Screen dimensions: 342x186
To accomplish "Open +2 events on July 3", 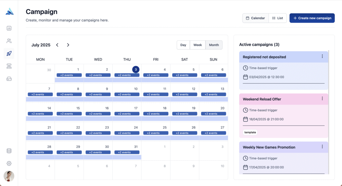I will click(127, 75).
